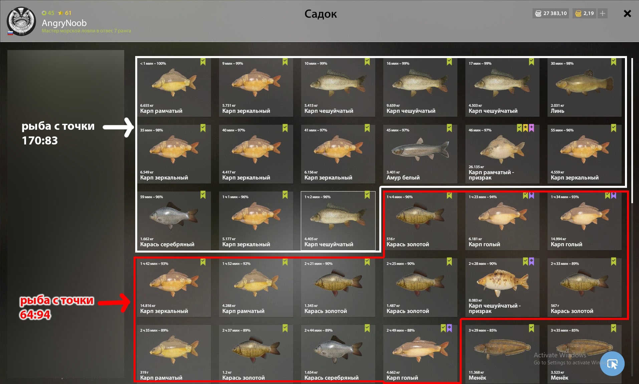This screenshot has width=639, height=384.
Task: Click purple ribbon on Карп рамчатый - призрак
Action: pos(531,128)
